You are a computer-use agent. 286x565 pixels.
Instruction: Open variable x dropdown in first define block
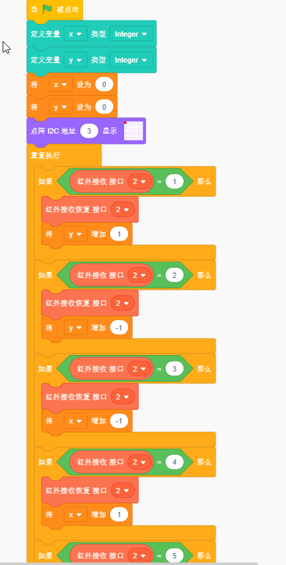pyautogui.click(x=76, y=34)
